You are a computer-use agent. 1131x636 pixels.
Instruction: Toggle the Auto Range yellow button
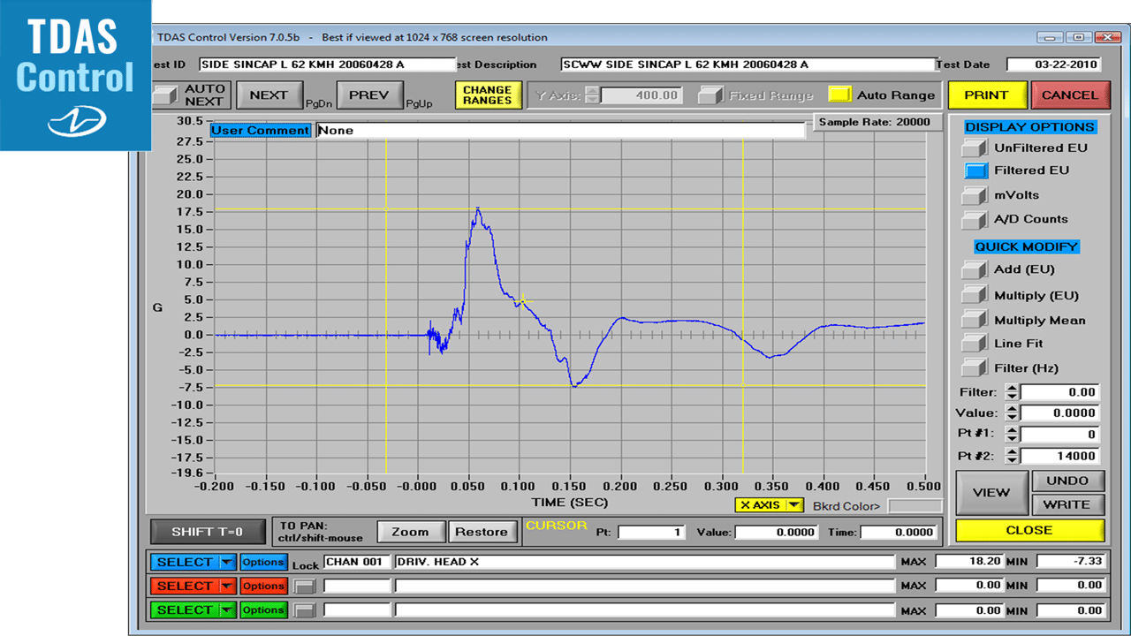point(839,95)
